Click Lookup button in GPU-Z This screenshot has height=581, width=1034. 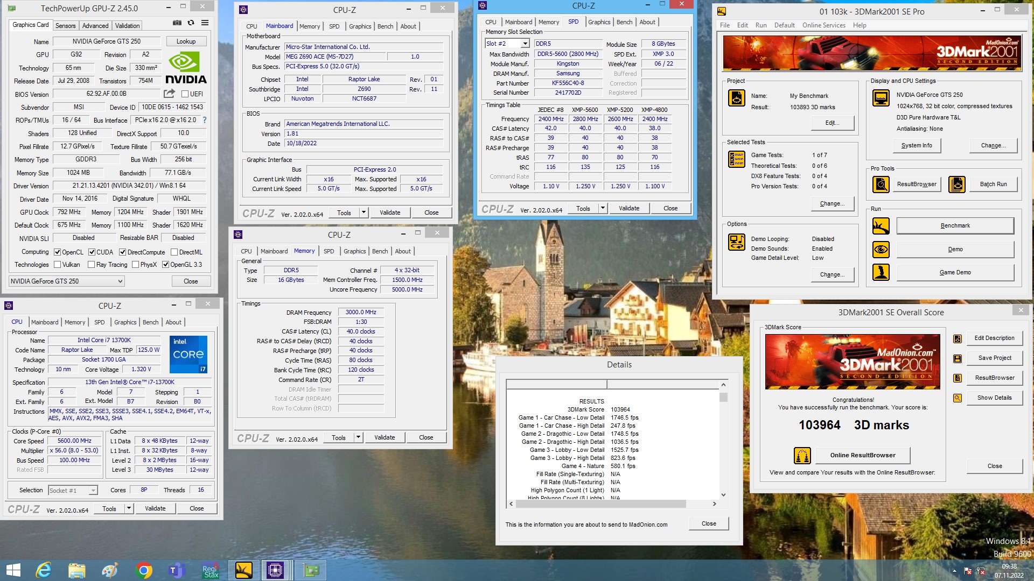coord(186,41)
